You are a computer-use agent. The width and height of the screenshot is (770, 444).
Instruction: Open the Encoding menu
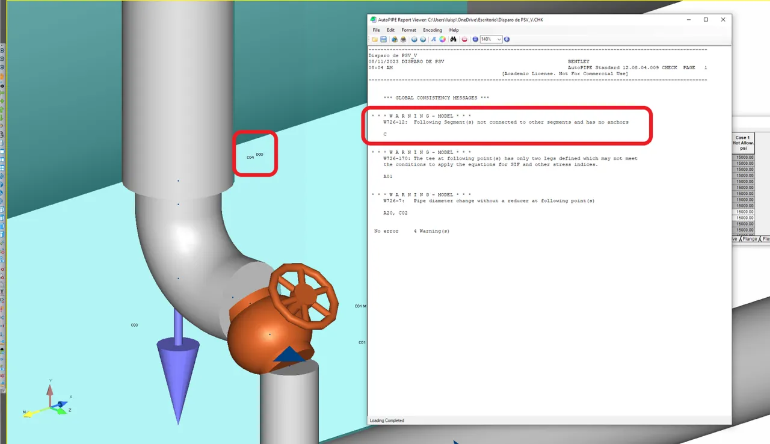tap(433, 30)
